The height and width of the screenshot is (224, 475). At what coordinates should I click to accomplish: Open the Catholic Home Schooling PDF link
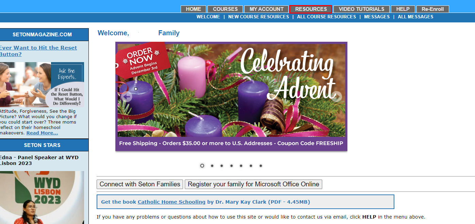pos(171,202)
